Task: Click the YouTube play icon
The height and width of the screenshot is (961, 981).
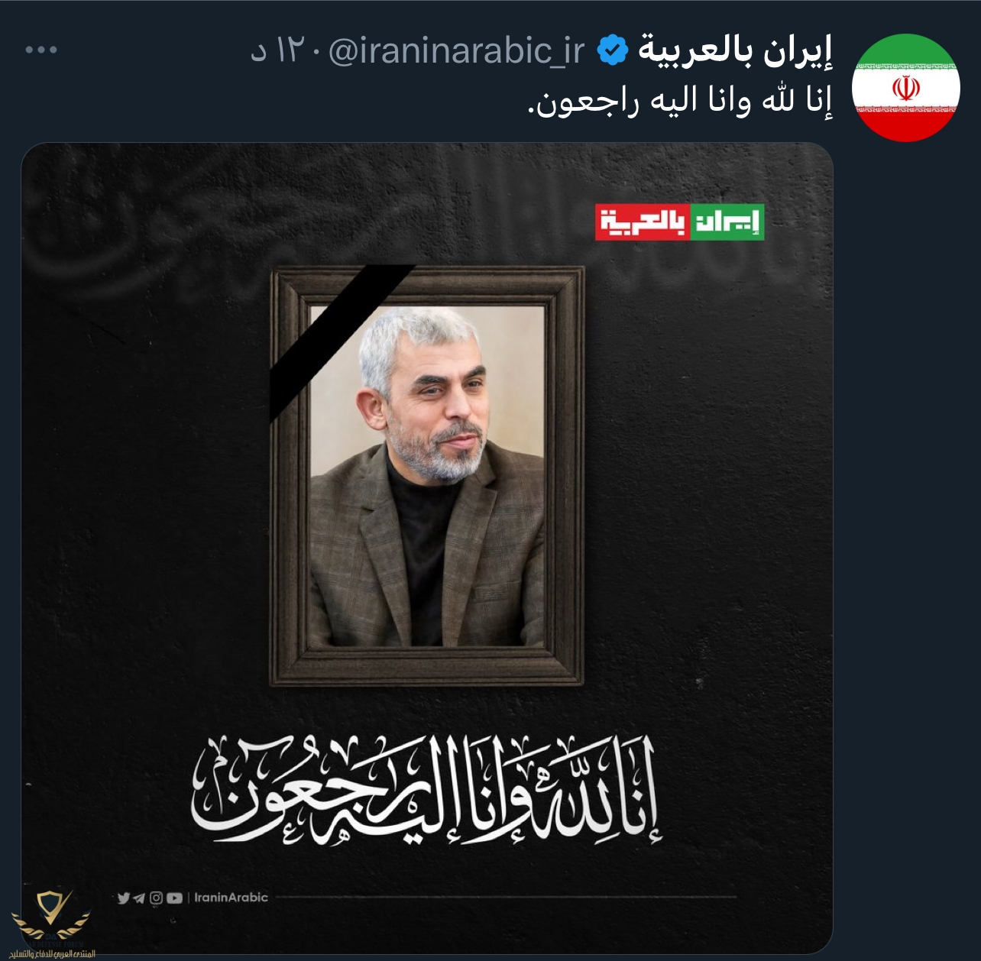Action: pyautogui.click(x=174, y=898)
